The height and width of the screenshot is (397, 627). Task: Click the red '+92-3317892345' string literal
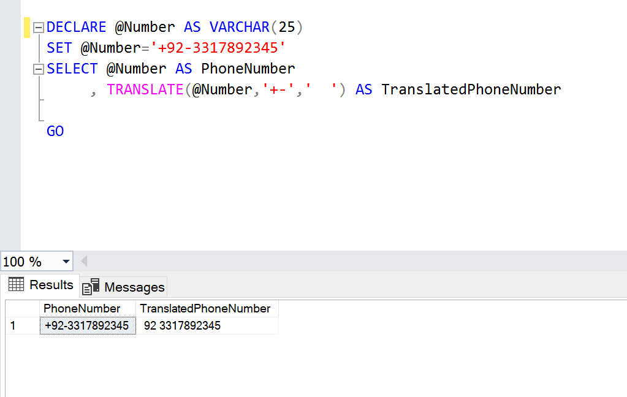(222, 48)
